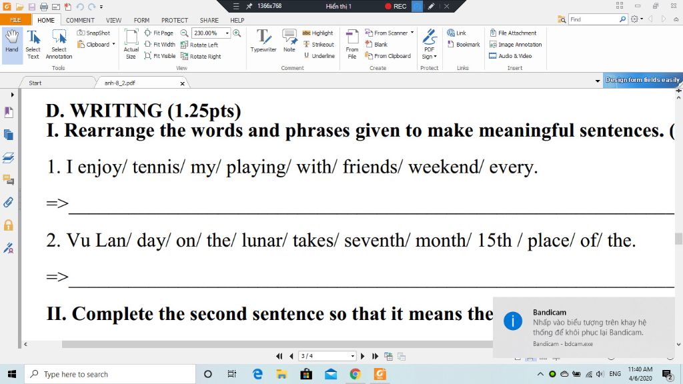Open the FORM ribbon tab
This screenshot has height=384, width=683.
(141, 20)
